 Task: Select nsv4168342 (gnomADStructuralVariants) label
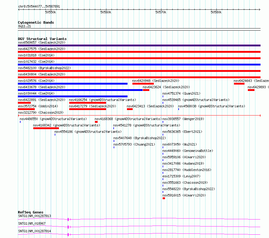[66, 125]
